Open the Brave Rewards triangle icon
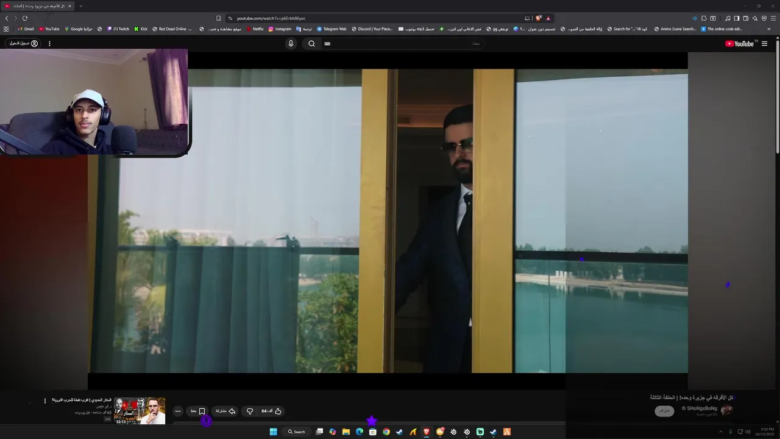The height and width of the screenshot is (439, 780). tap(548, 18)
